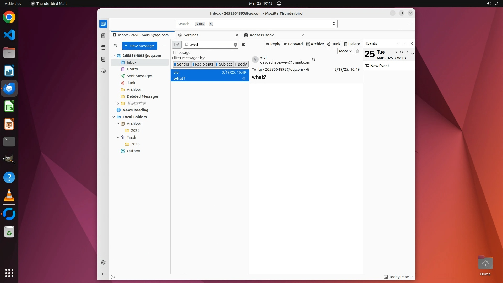This screenshot has height=283, width=503.
Task: Toggle the Body filter button
Action: point(241,64)
